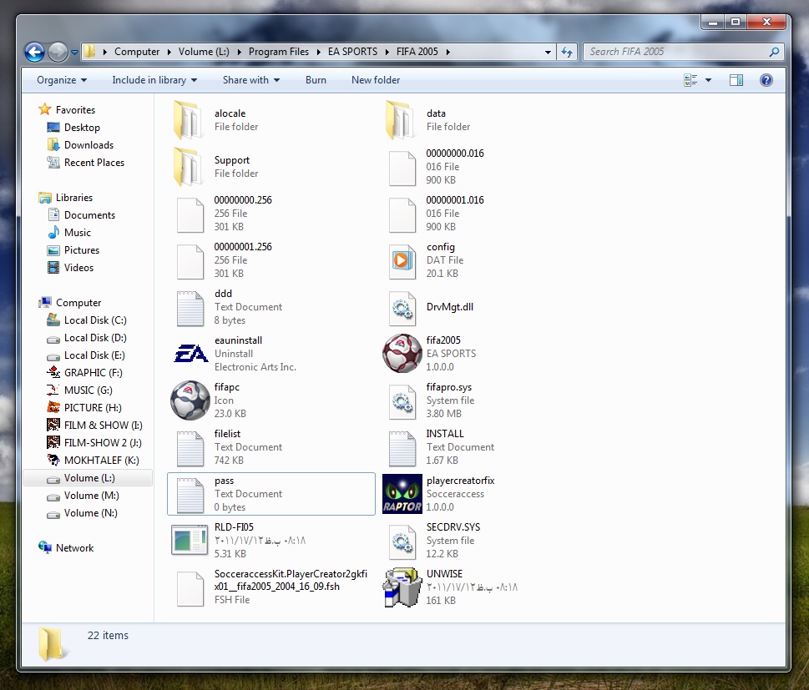Navigate to EA SPORTS in breadcrumb
Image resolution: width=809 pixels, height=690 pixels.
coord(352,52)
